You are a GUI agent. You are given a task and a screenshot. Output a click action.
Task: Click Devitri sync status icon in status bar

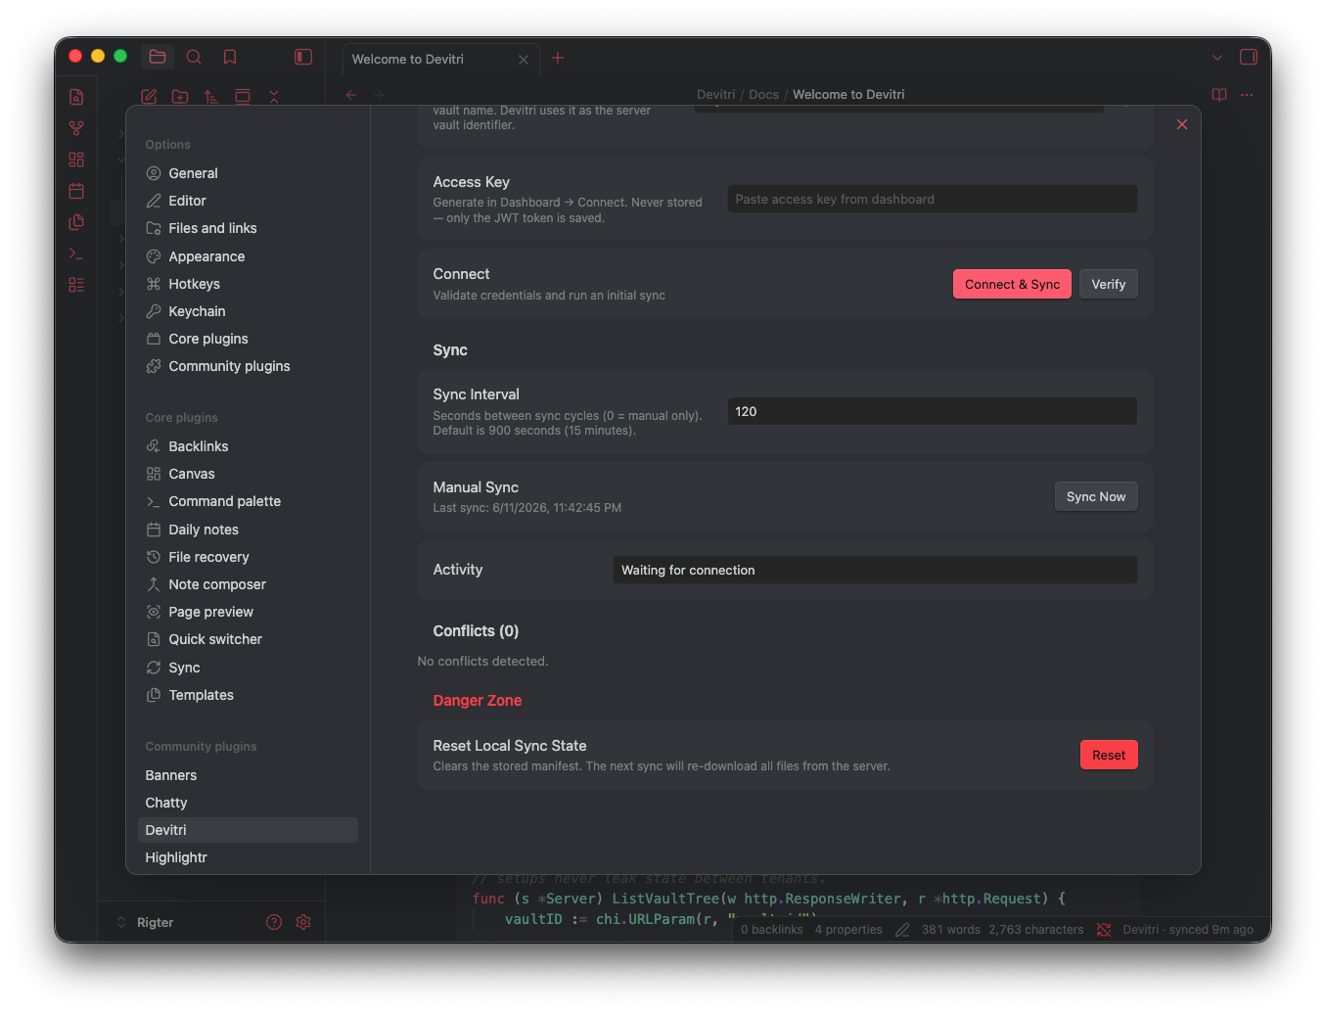tap(1104, 930)
